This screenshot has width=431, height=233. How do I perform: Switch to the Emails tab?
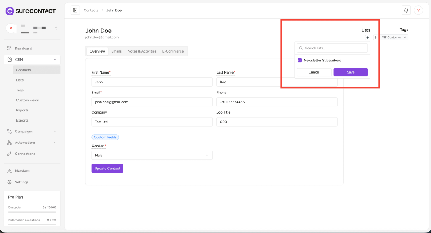click(116, 51)
